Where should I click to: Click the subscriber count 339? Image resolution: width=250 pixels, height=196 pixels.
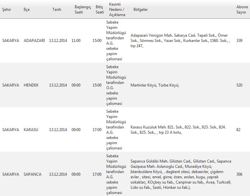239,41
